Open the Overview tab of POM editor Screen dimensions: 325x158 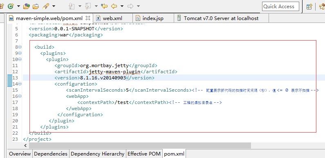[20, 154]
